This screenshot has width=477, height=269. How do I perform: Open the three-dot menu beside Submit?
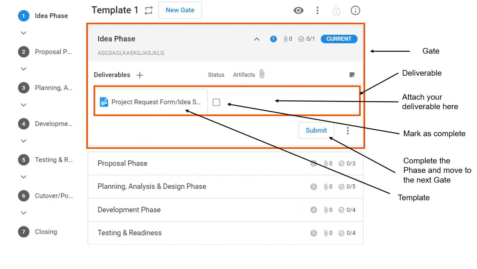[x=347, y=130]
